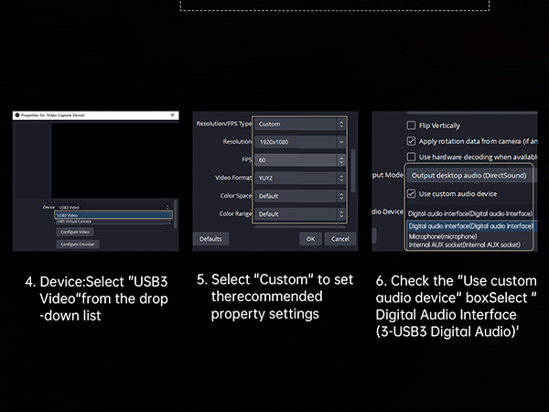Close the Video Capture Device properties window
This screenshot has width=549, height=412.
(x=172, y=115)
